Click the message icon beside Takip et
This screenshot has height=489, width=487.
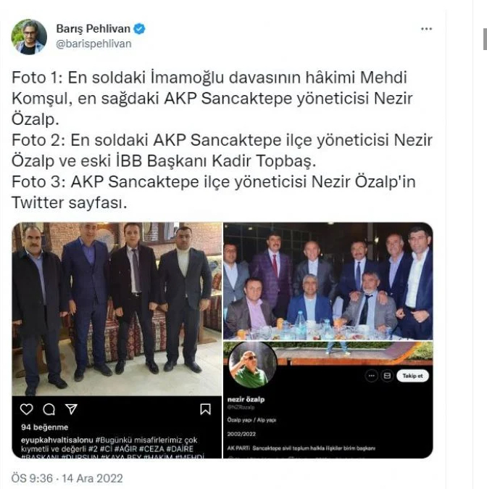pos(387,376)
